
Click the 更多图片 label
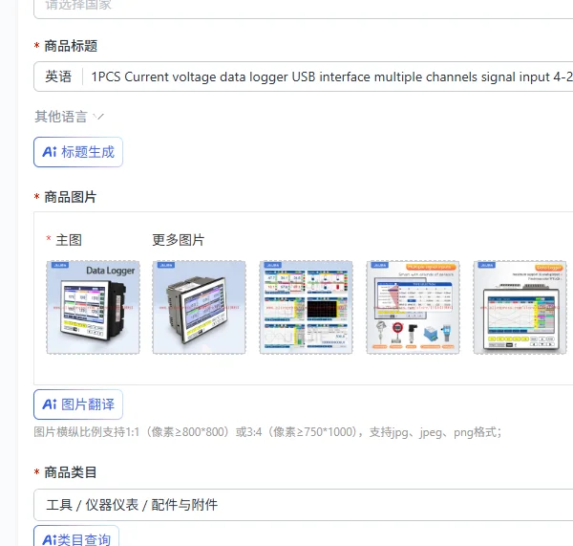point(179,240)
